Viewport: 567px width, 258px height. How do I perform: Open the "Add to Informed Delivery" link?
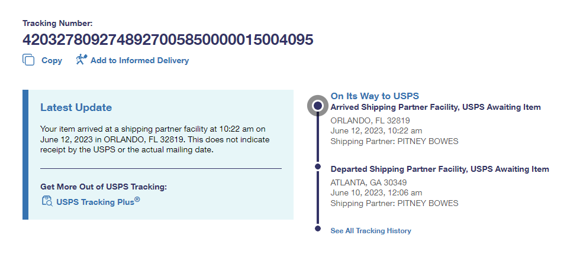pos(140,60)
